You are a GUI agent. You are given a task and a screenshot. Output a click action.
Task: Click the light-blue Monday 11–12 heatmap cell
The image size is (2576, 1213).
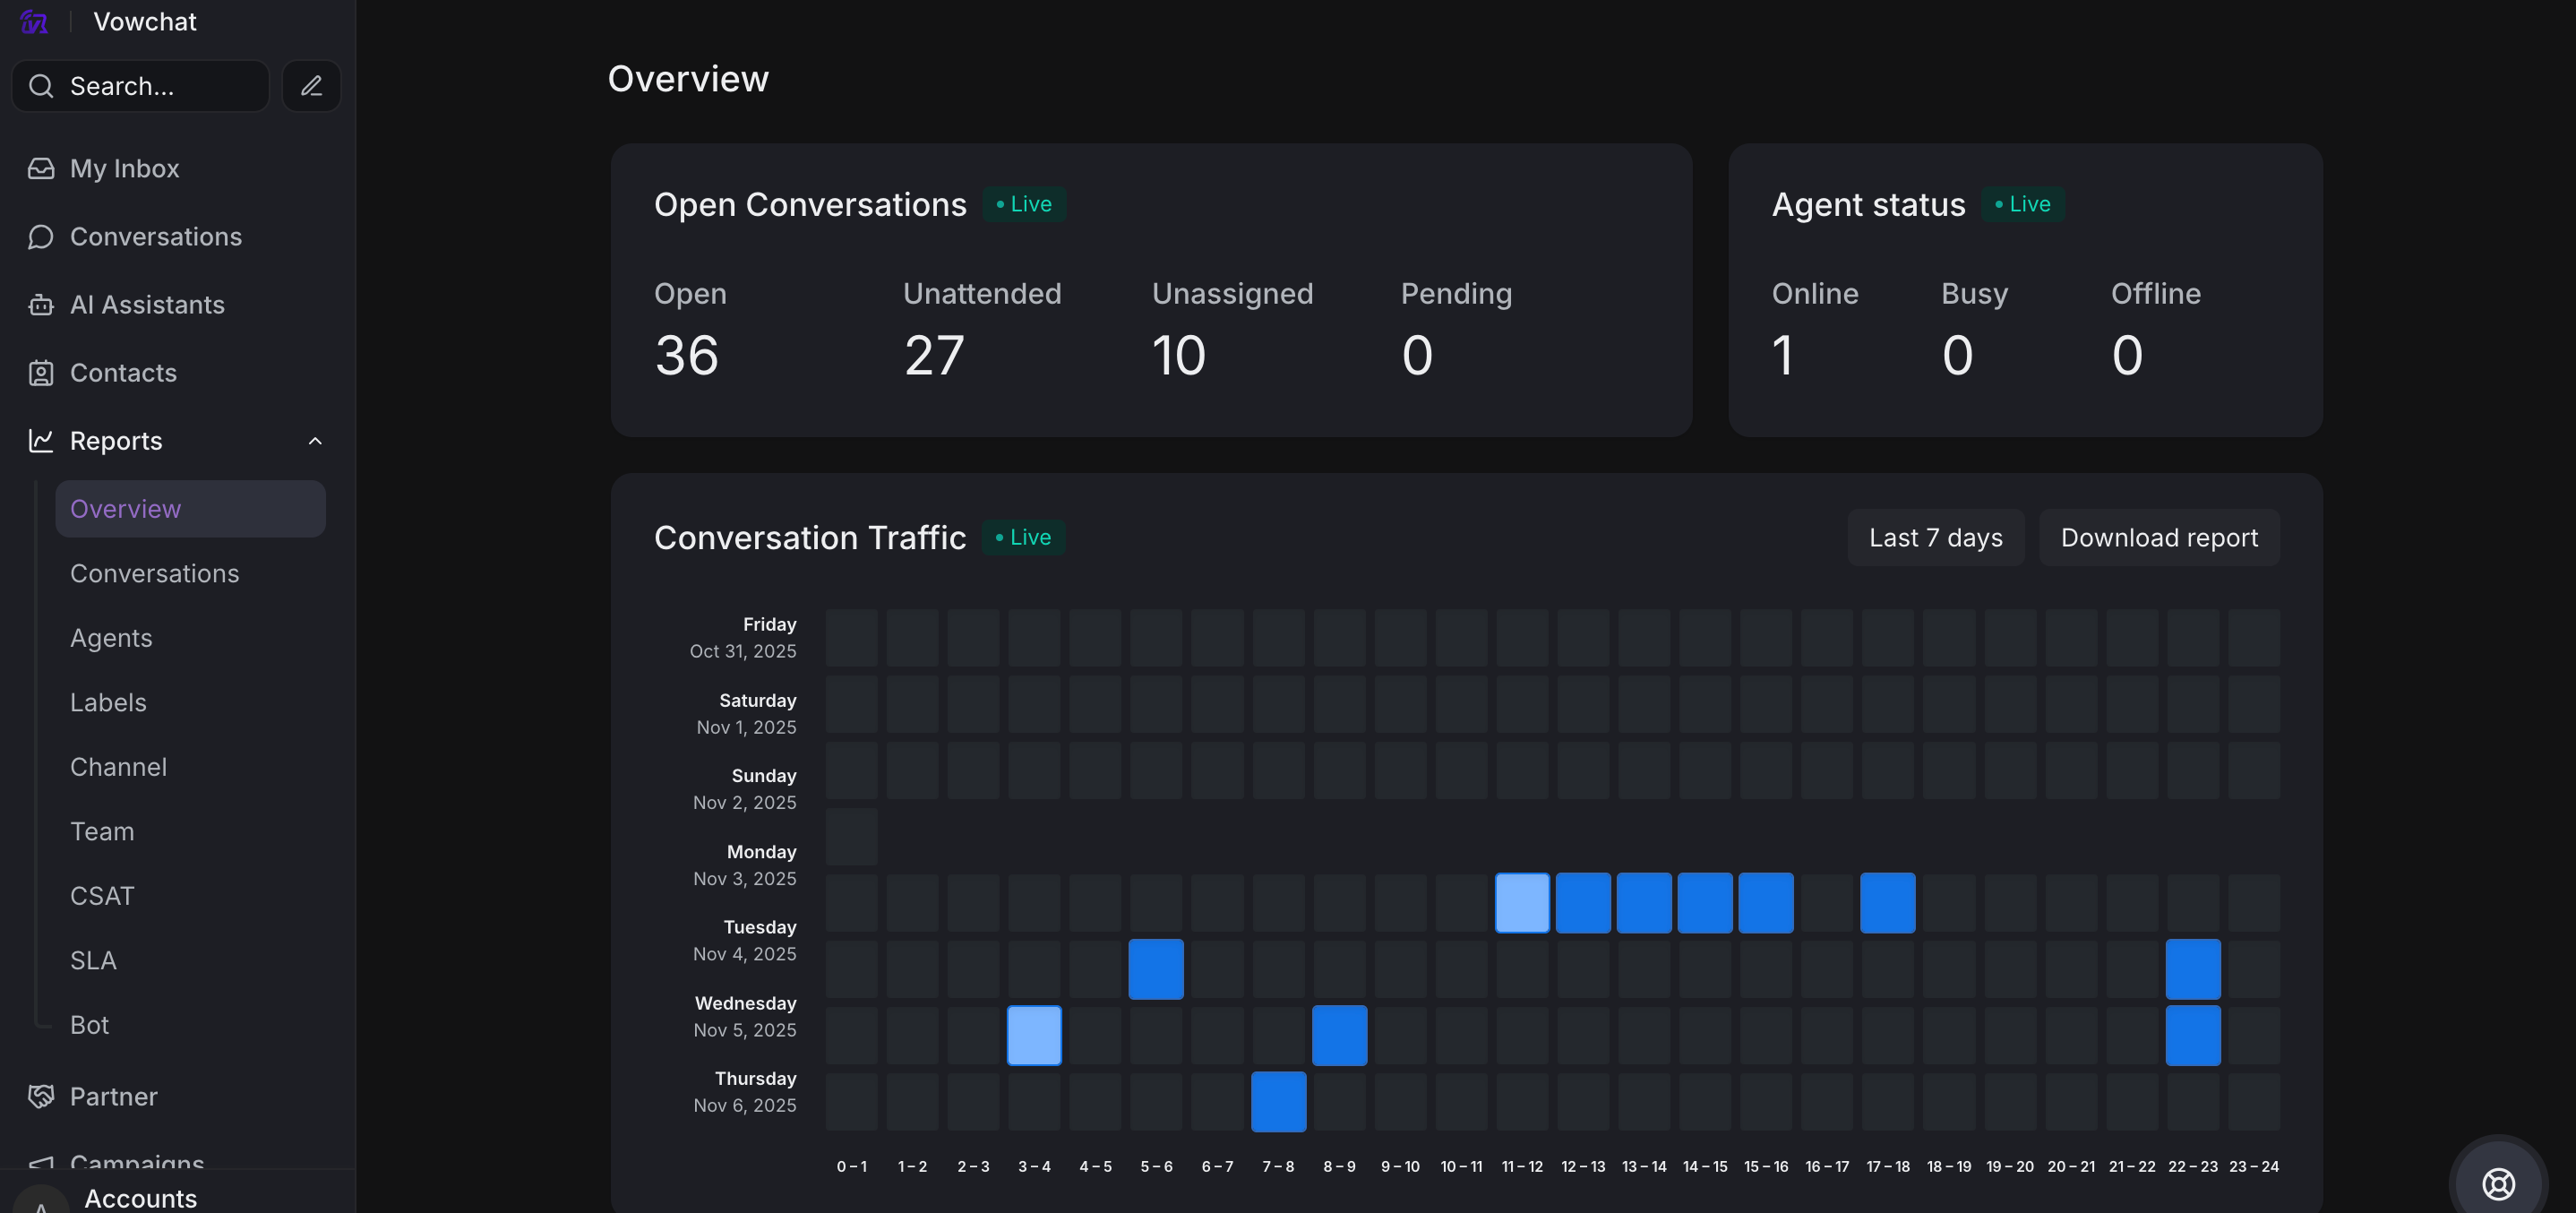click(1522, 902)
